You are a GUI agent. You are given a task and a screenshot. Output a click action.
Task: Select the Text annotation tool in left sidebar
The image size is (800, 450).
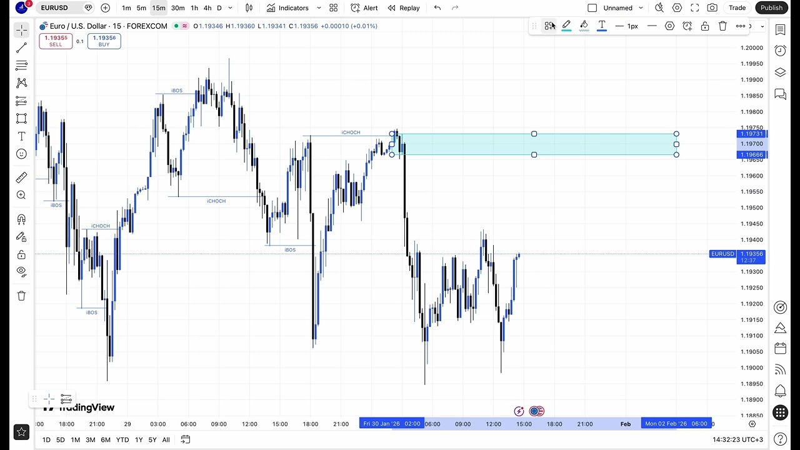[x=21, y=136]
